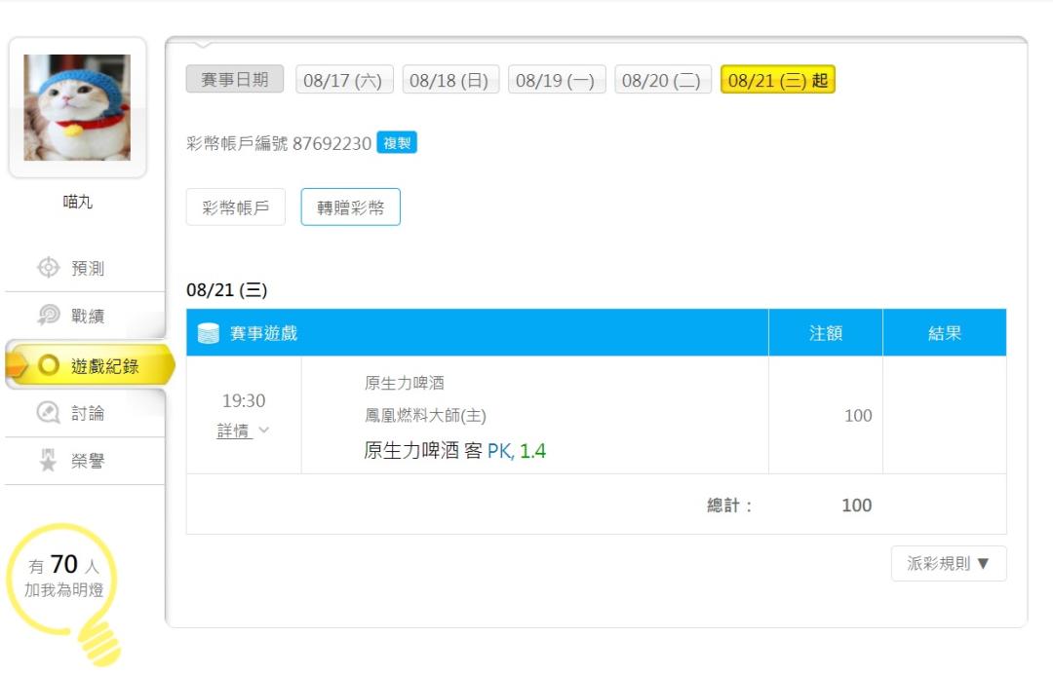Expand the 派彩規則 dropdown
Image resolution: width=1053 pixels, height=675 pixels.
pyautogui.click(x=949, y=564)
